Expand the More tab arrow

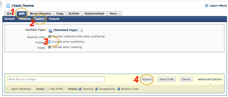tap(119, 14)
